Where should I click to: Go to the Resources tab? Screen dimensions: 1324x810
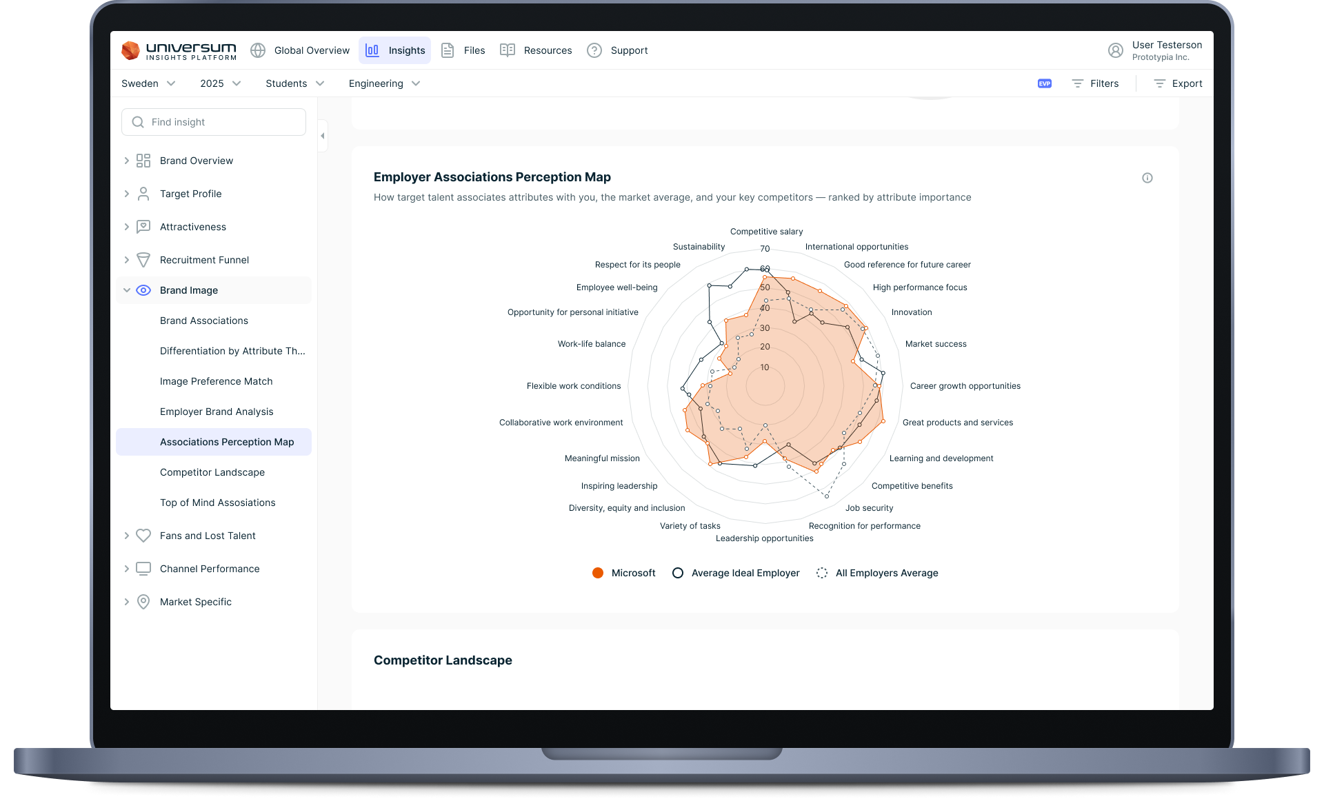click(536, 50)
